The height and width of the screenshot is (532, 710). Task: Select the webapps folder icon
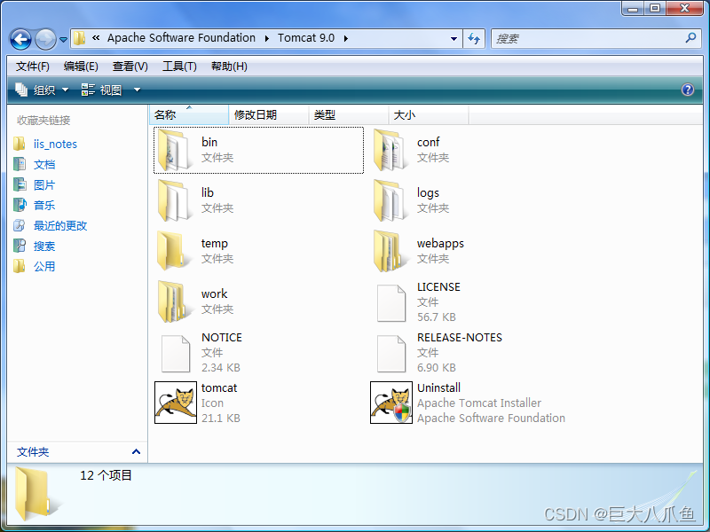[x=389, y=251]
